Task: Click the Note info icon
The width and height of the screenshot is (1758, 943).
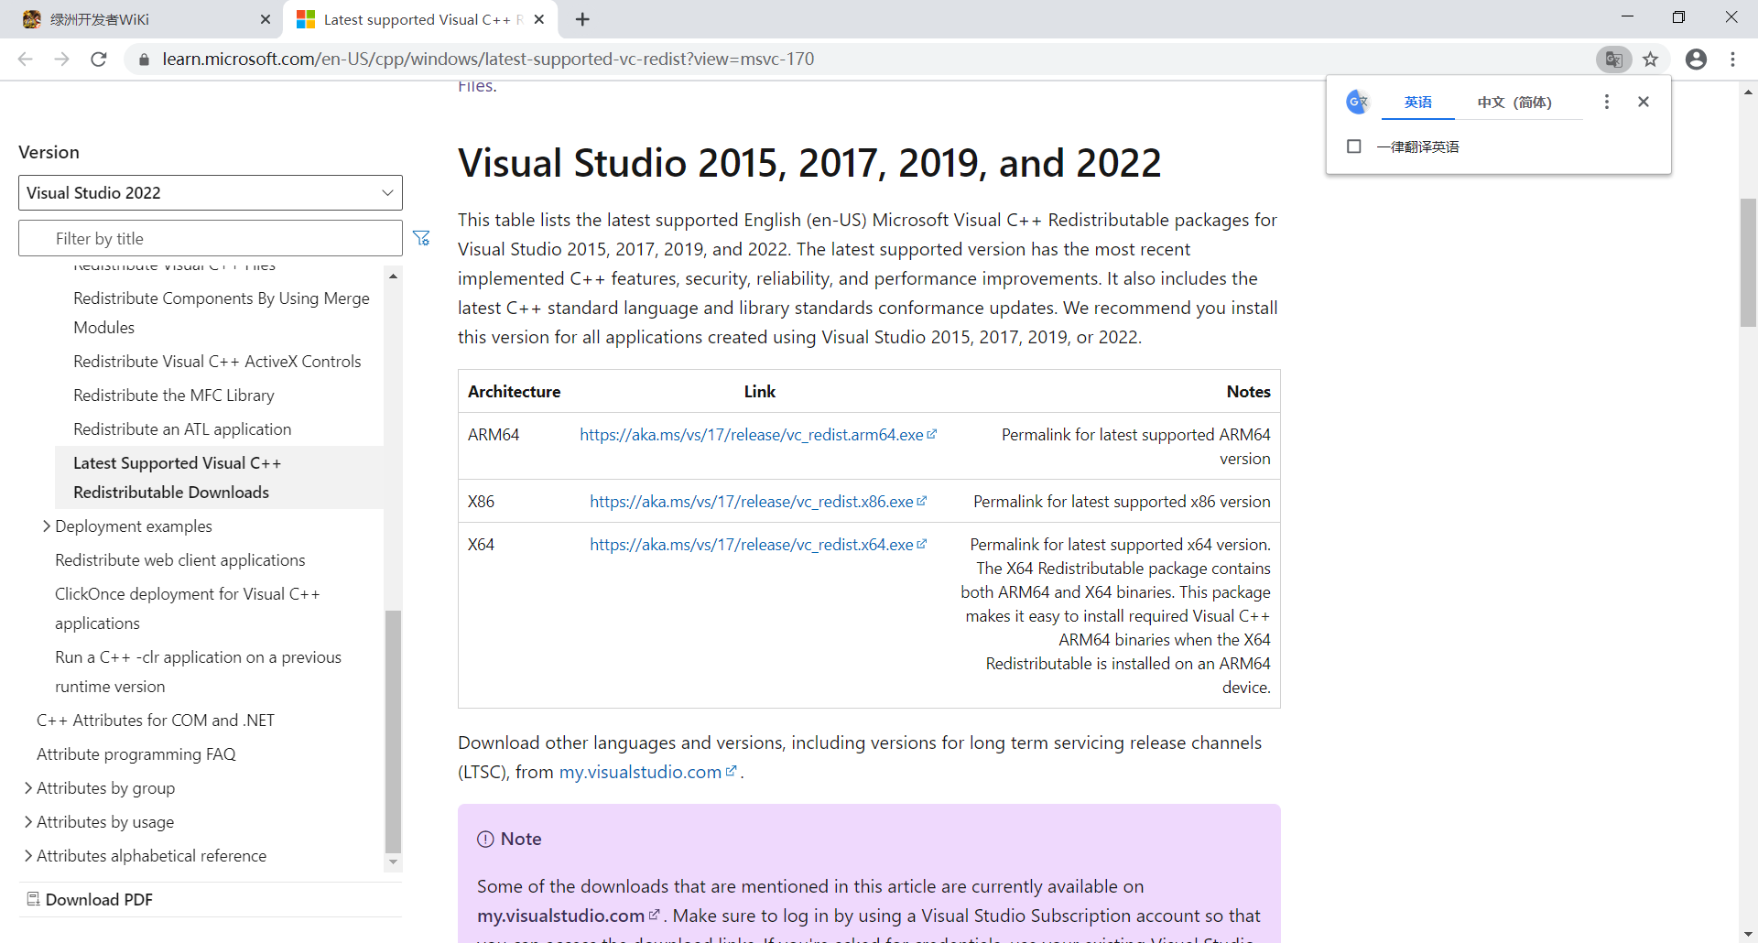Action: tap(485, 839)
